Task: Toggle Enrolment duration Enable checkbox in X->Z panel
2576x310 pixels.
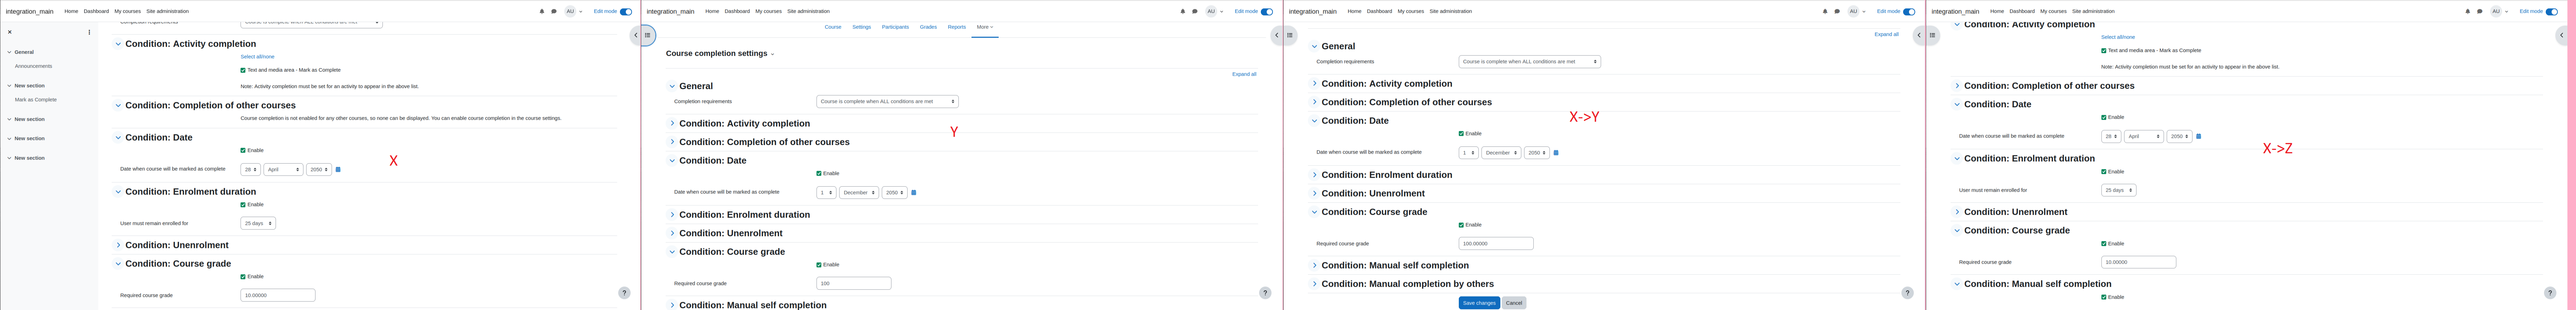Action: pos(2104,171)
